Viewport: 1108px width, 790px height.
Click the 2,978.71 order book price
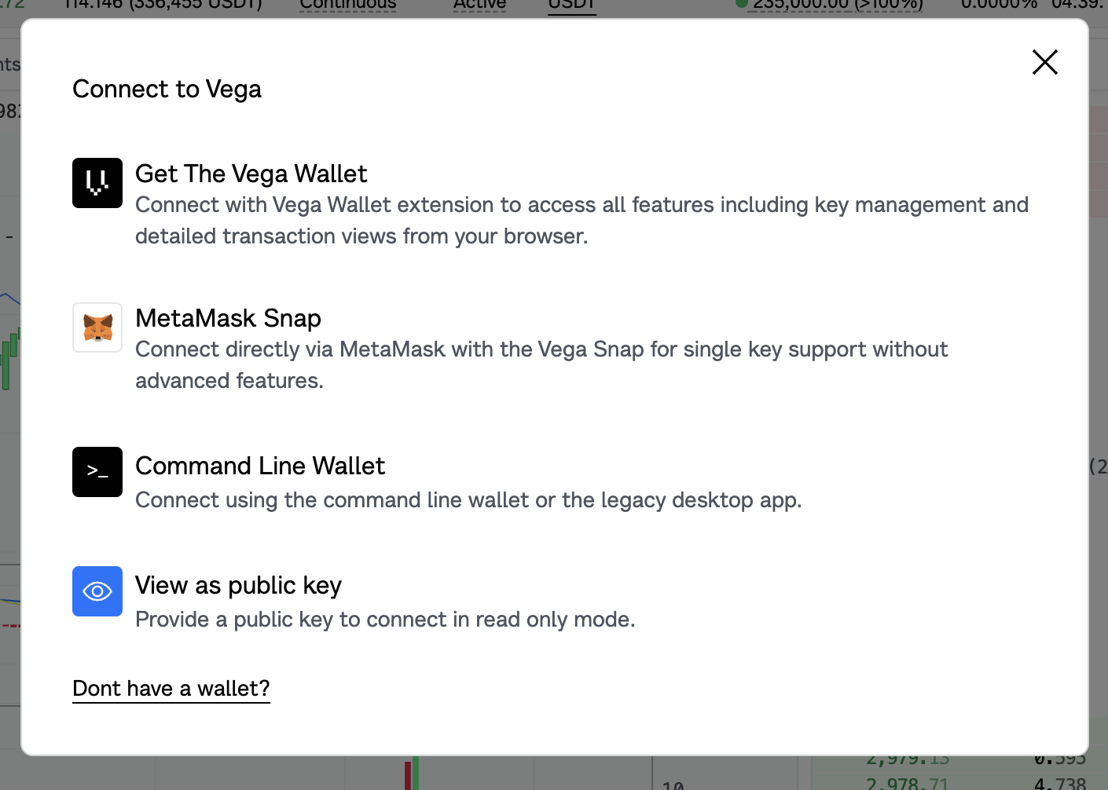[x=907, y=783]
